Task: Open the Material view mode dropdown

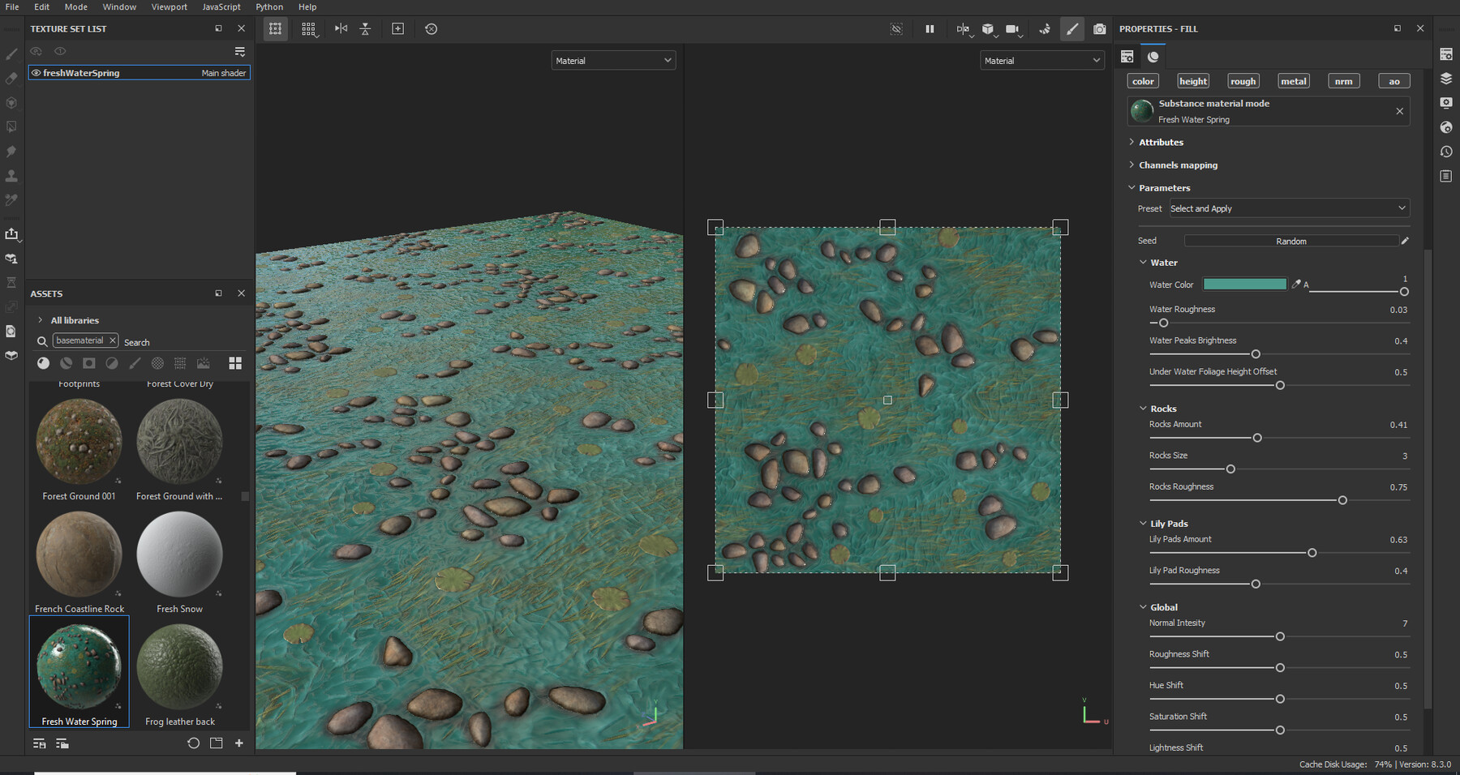Action: 613,60
